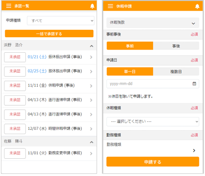Open 11/01 (火) 勤務変更申請 row arrow
This screenshot has height=176, width=205.
[x=91, y=154]
